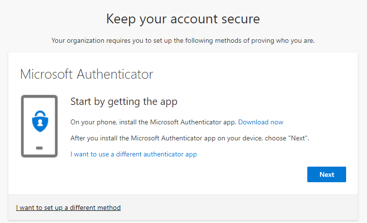Click the phone illustration's home button
The width and height of the screenshot is (367, 223).
click(39, 148)
